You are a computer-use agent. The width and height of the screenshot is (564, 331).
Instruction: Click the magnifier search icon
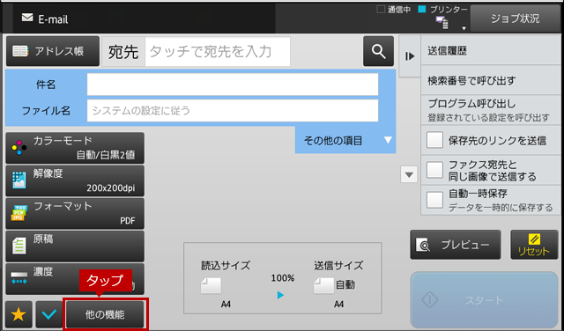tap(378, 51)
